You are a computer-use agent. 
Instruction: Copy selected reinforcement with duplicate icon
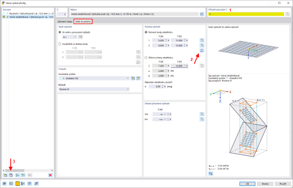(11, 175)
